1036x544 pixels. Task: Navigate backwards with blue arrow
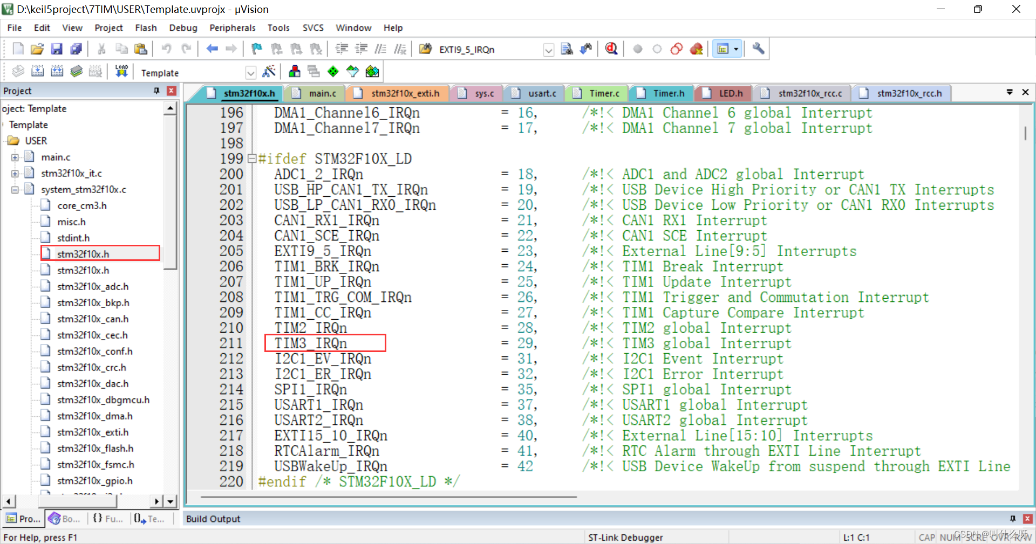point(212,49)
